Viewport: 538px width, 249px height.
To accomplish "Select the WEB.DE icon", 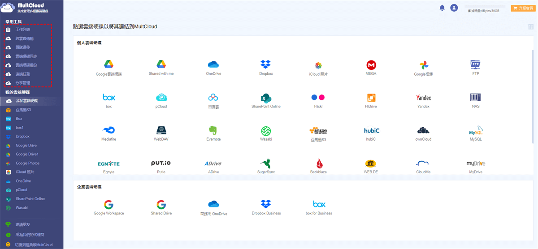I will coord(371,167).
